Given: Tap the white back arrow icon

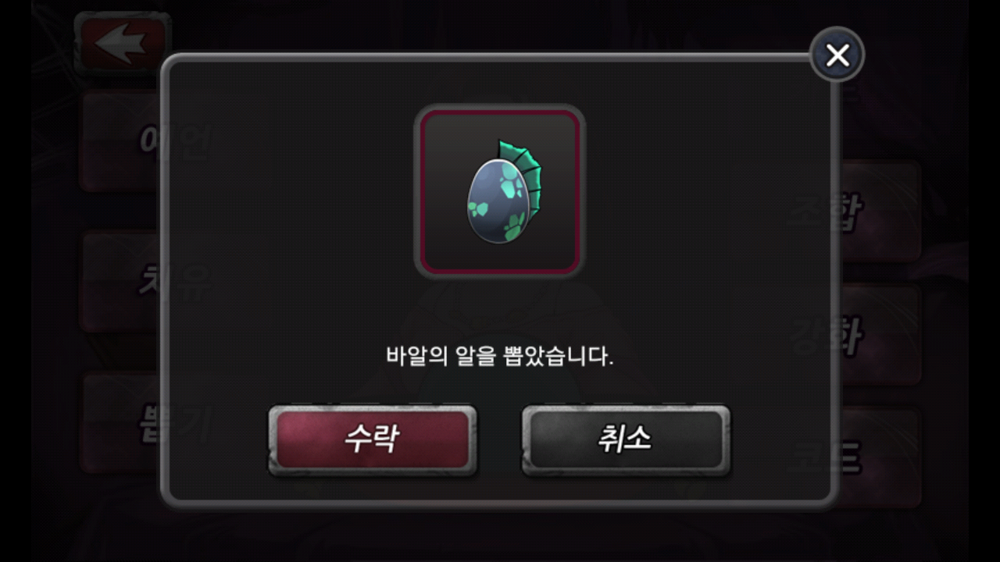Looking at the screenshot, I should coord(121,45).
